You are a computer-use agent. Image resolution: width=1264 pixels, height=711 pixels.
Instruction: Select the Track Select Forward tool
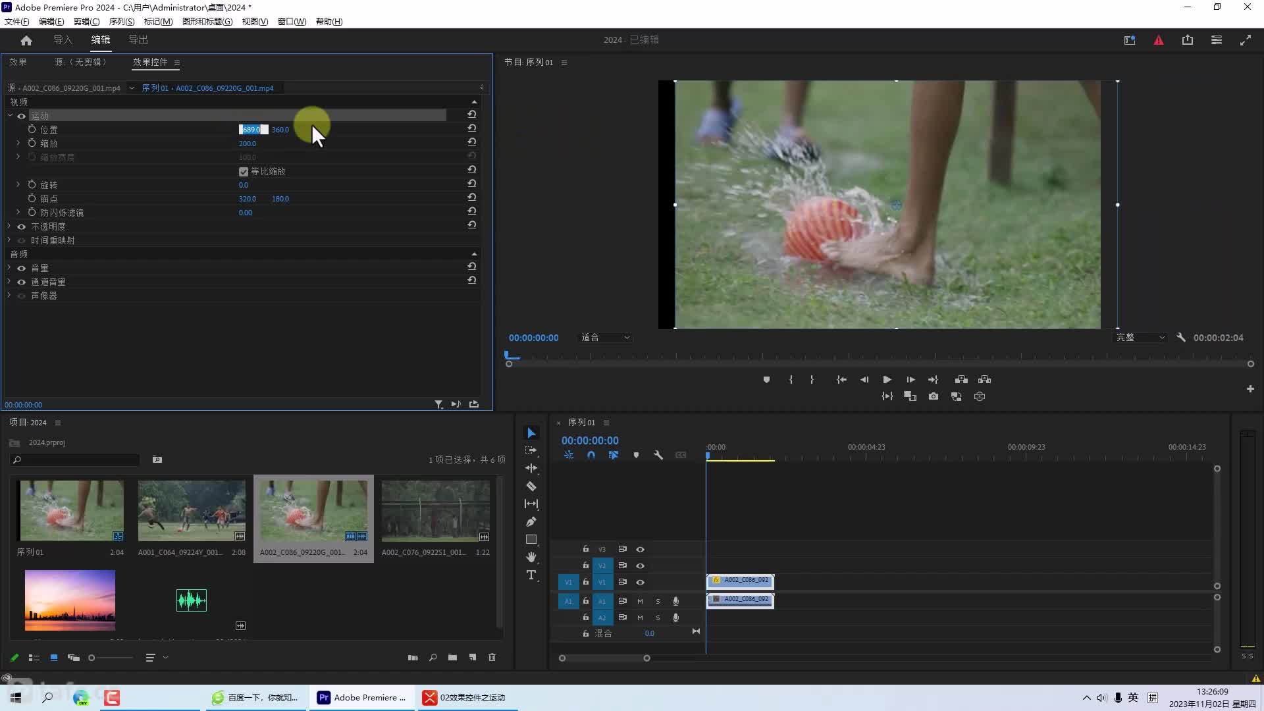(x=531, y=450)
